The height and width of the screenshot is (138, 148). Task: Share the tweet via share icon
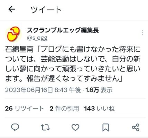tap(136, 127)
